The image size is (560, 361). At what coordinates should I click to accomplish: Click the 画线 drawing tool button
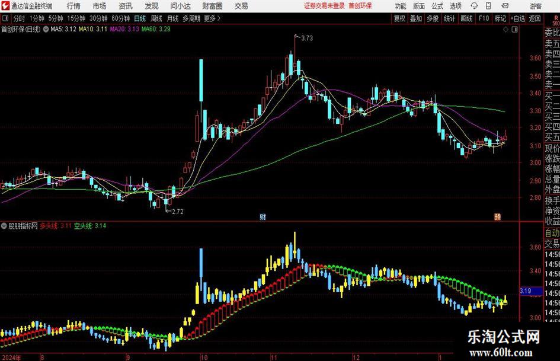(x=467, y=18)
